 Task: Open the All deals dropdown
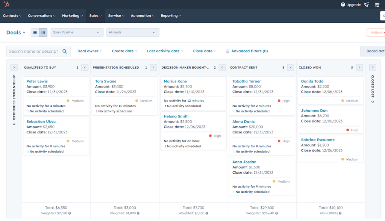(133, 32)
